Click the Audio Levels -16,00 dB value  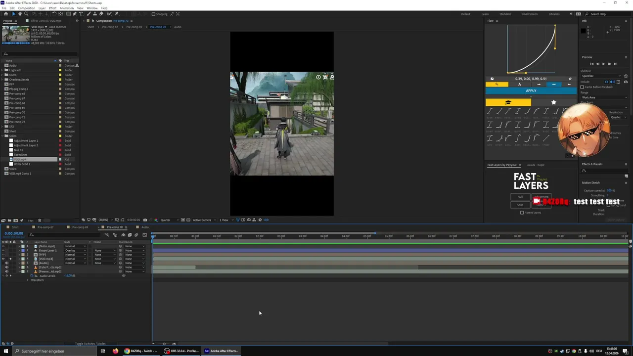(x=70, y=275)
